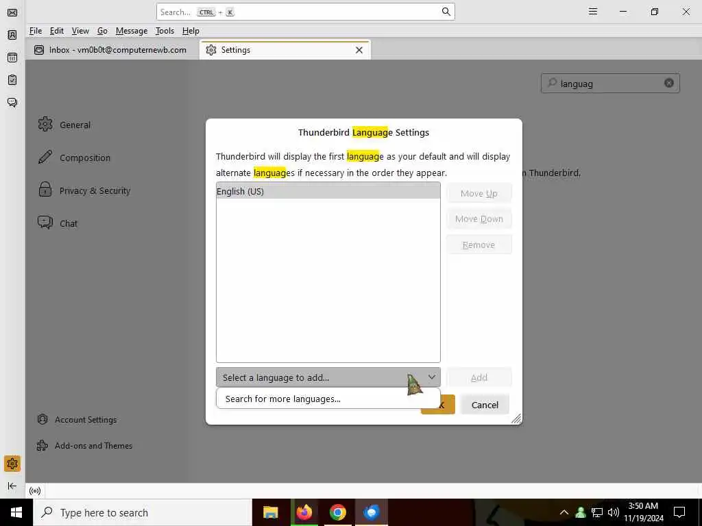Open the File menu
This screenshot has width=702, height=526.
tap(36, 31)
